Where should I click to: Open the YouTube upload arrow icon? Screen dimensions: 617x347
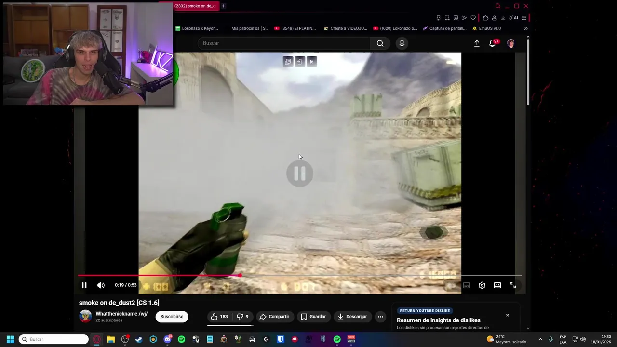click(477, 43)
